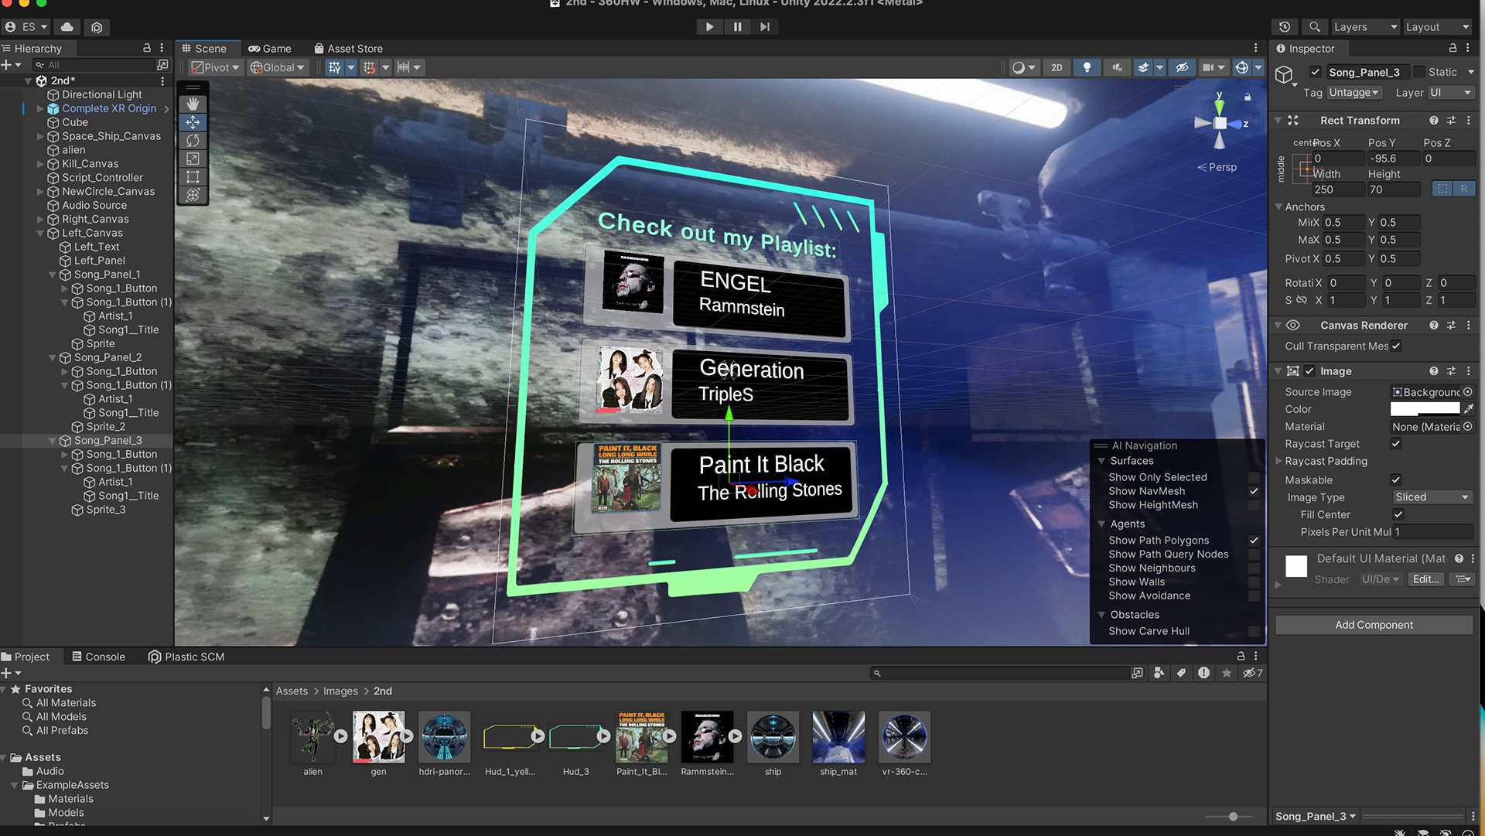
Task: Toggle scene audio mute icon
Action: 1117,68
